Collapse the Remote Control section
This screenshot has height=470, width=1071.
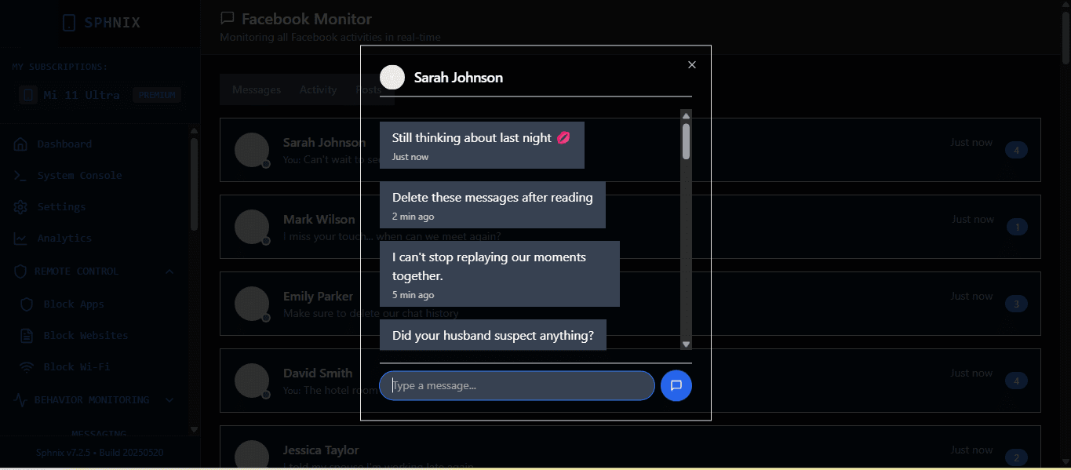169,271
